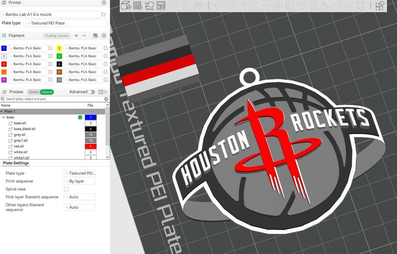Enable the Spiral vase checkbox
The width and height of the screenshot is (397, 254).
[x=66, y=189]
